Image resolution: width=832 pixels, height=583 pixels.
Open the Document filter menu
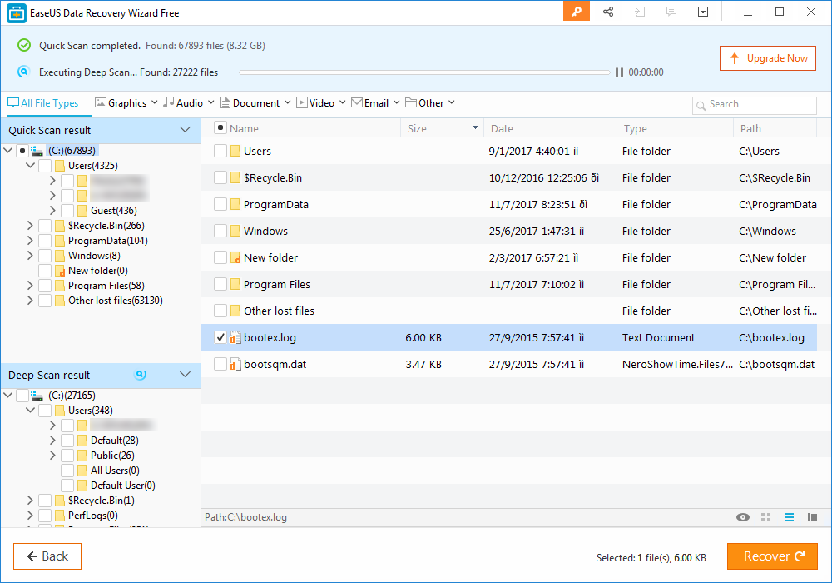pos(255,103)
